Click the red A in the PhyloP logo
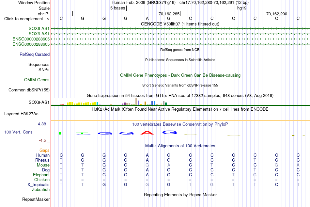Viewport: 310px width, 207px height. tap(147, 133)
